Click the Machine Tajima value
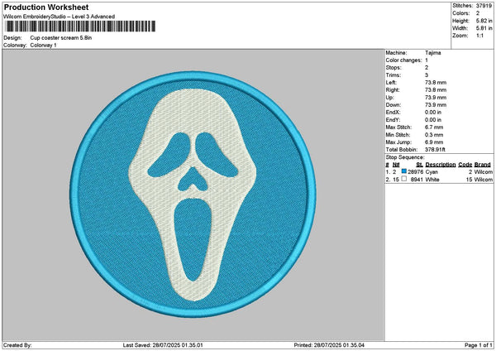 pos(432,52)
